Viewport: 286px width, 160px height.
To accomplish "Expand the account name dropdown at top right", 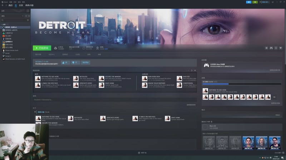I will [x=265, y=2].
